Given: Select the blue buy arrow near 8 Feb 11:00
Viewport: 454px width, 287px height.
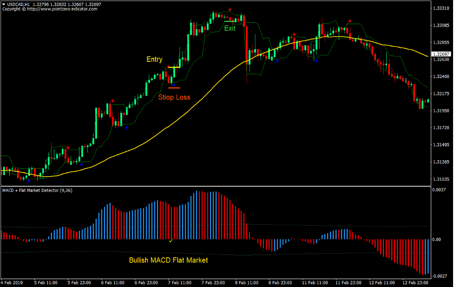Looking at the screenshot, I should click(277, 61).
